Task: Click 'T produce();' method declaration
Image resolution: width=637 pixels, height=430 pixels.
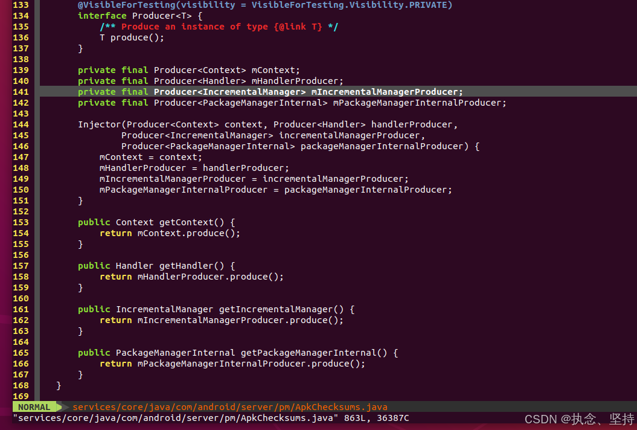Action: [132, 37]
